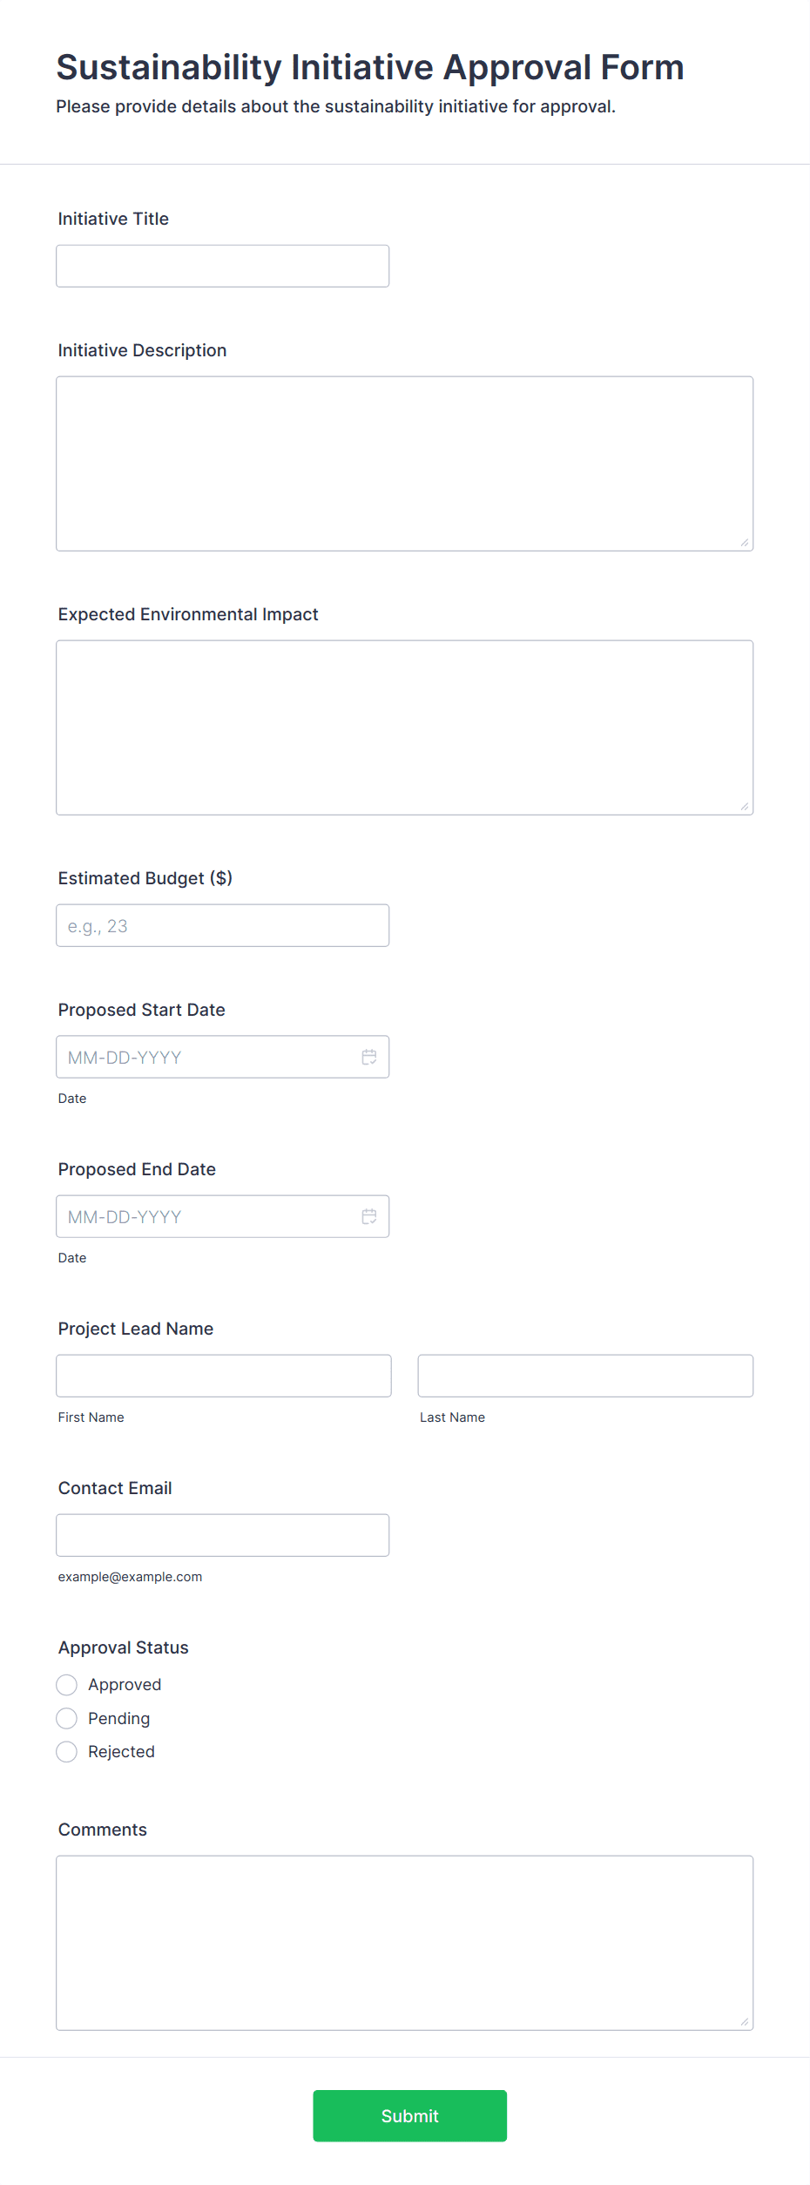Click inside the Comments textarea
The width and height of the screenshot is (810, 2185).
pyautogui.click(x=405, y=1943)
